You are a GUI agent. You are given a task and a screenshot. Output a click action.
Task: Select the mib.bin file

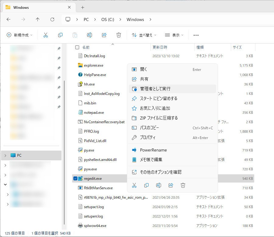coord(90,103)
